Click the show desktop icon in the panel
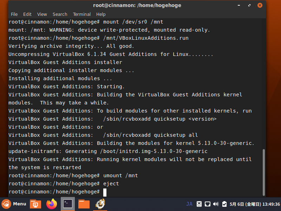The image size is (281, 211). point(35,204)
